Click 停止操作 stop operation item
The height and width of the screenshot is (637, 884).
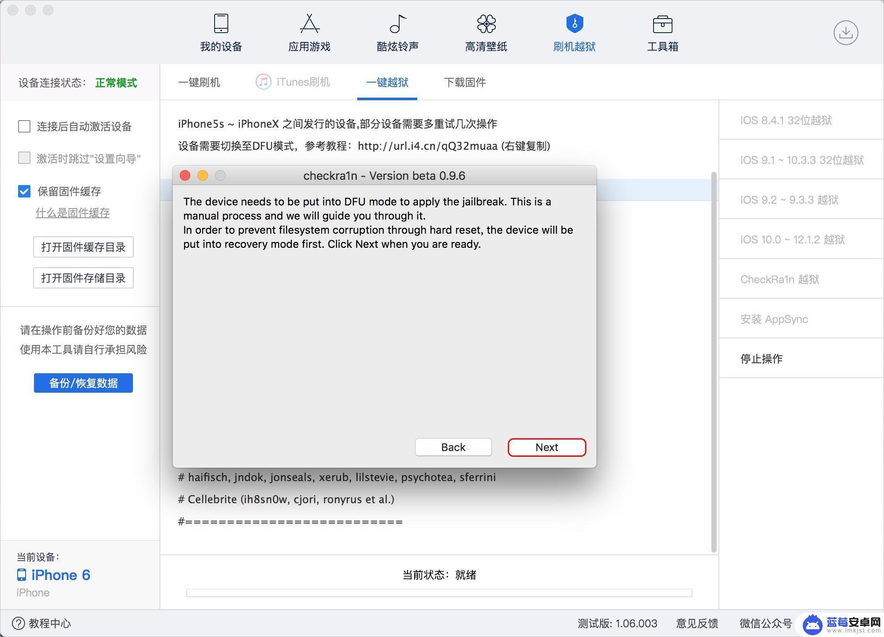pos(762,358)
